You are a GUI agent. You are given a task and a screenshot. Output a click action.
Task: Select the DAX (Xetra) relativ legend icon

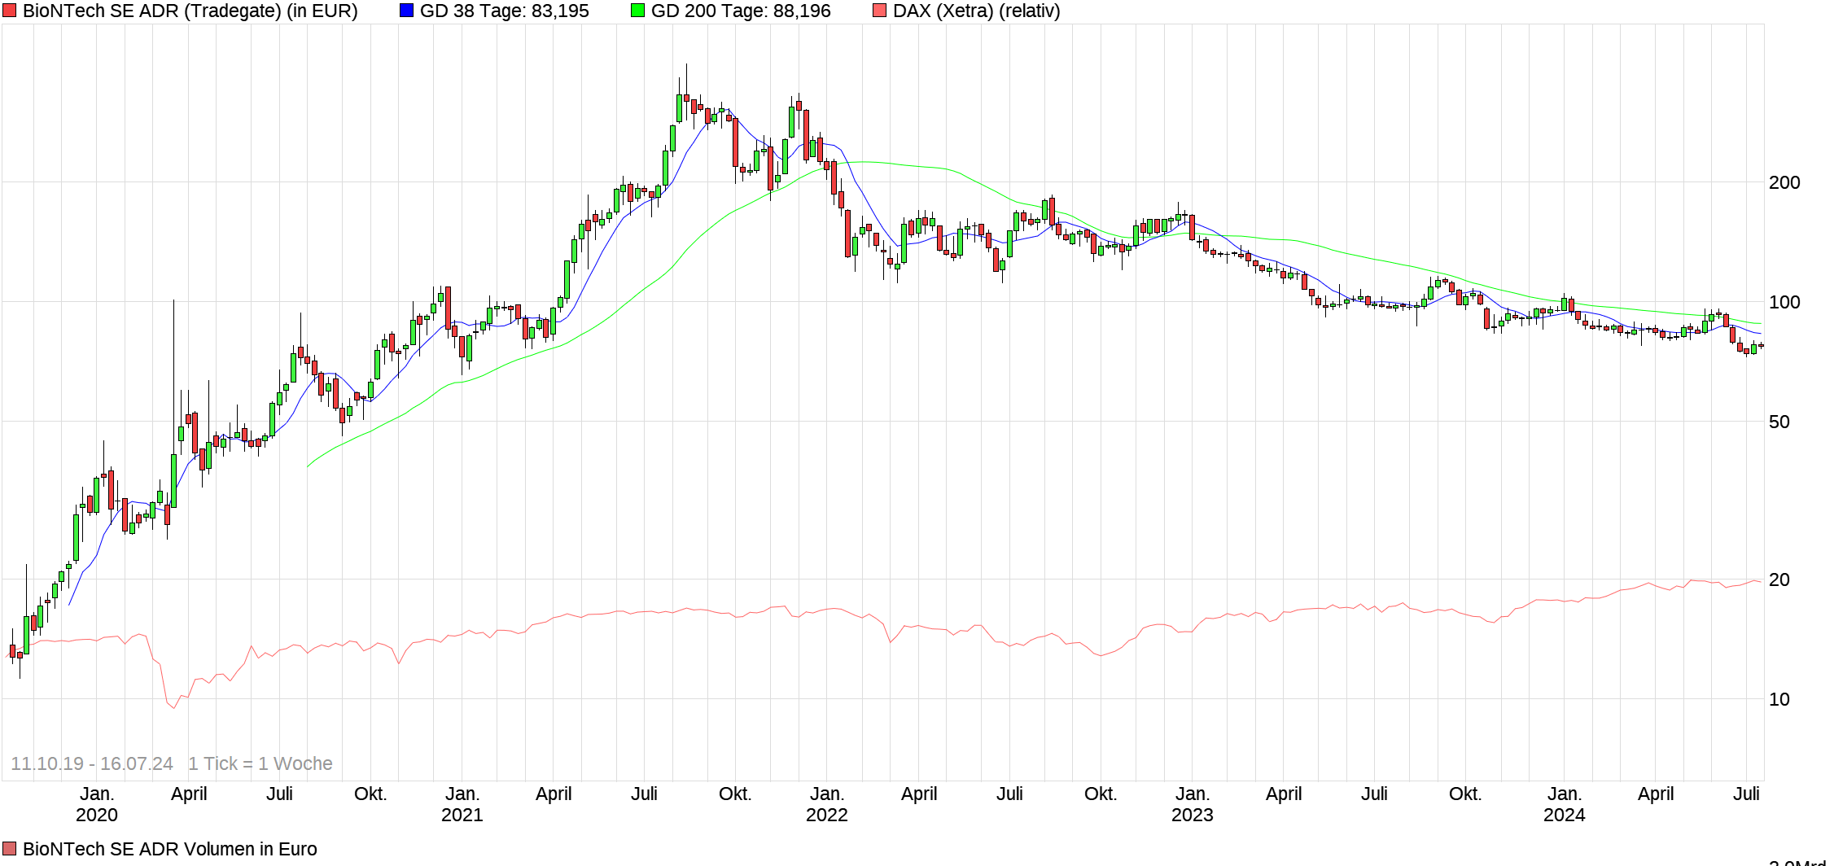[879, 11]
